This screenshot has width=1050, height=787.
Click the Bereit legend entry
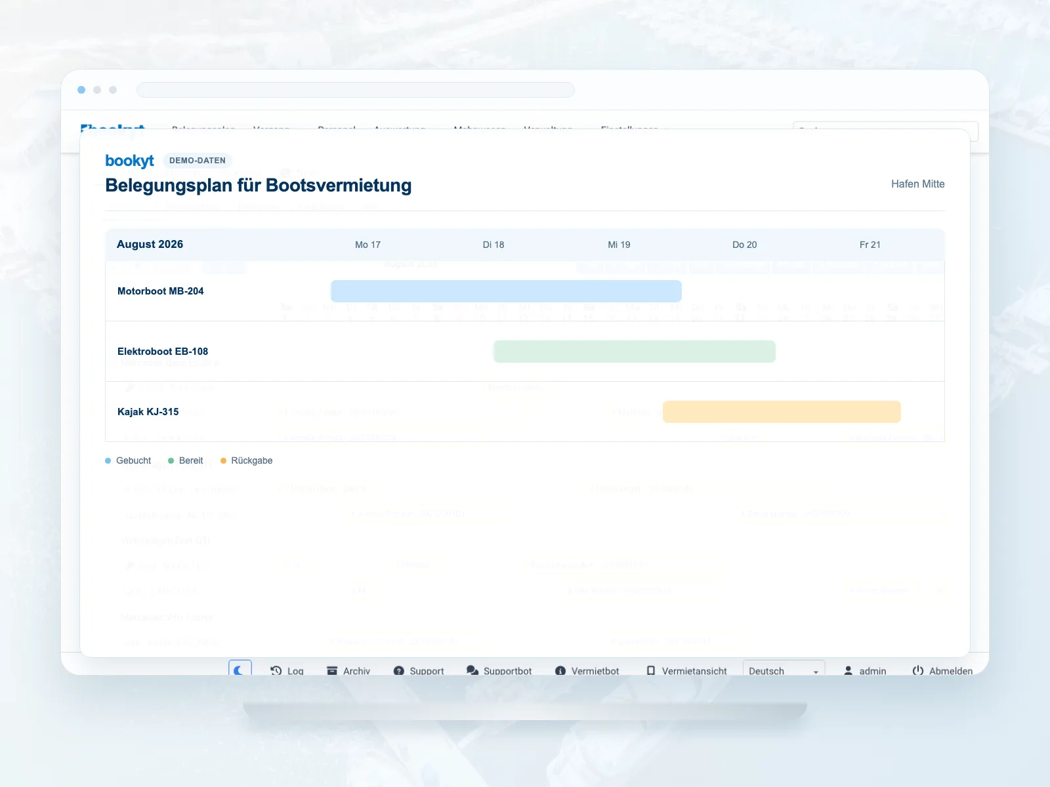(186, 461)
